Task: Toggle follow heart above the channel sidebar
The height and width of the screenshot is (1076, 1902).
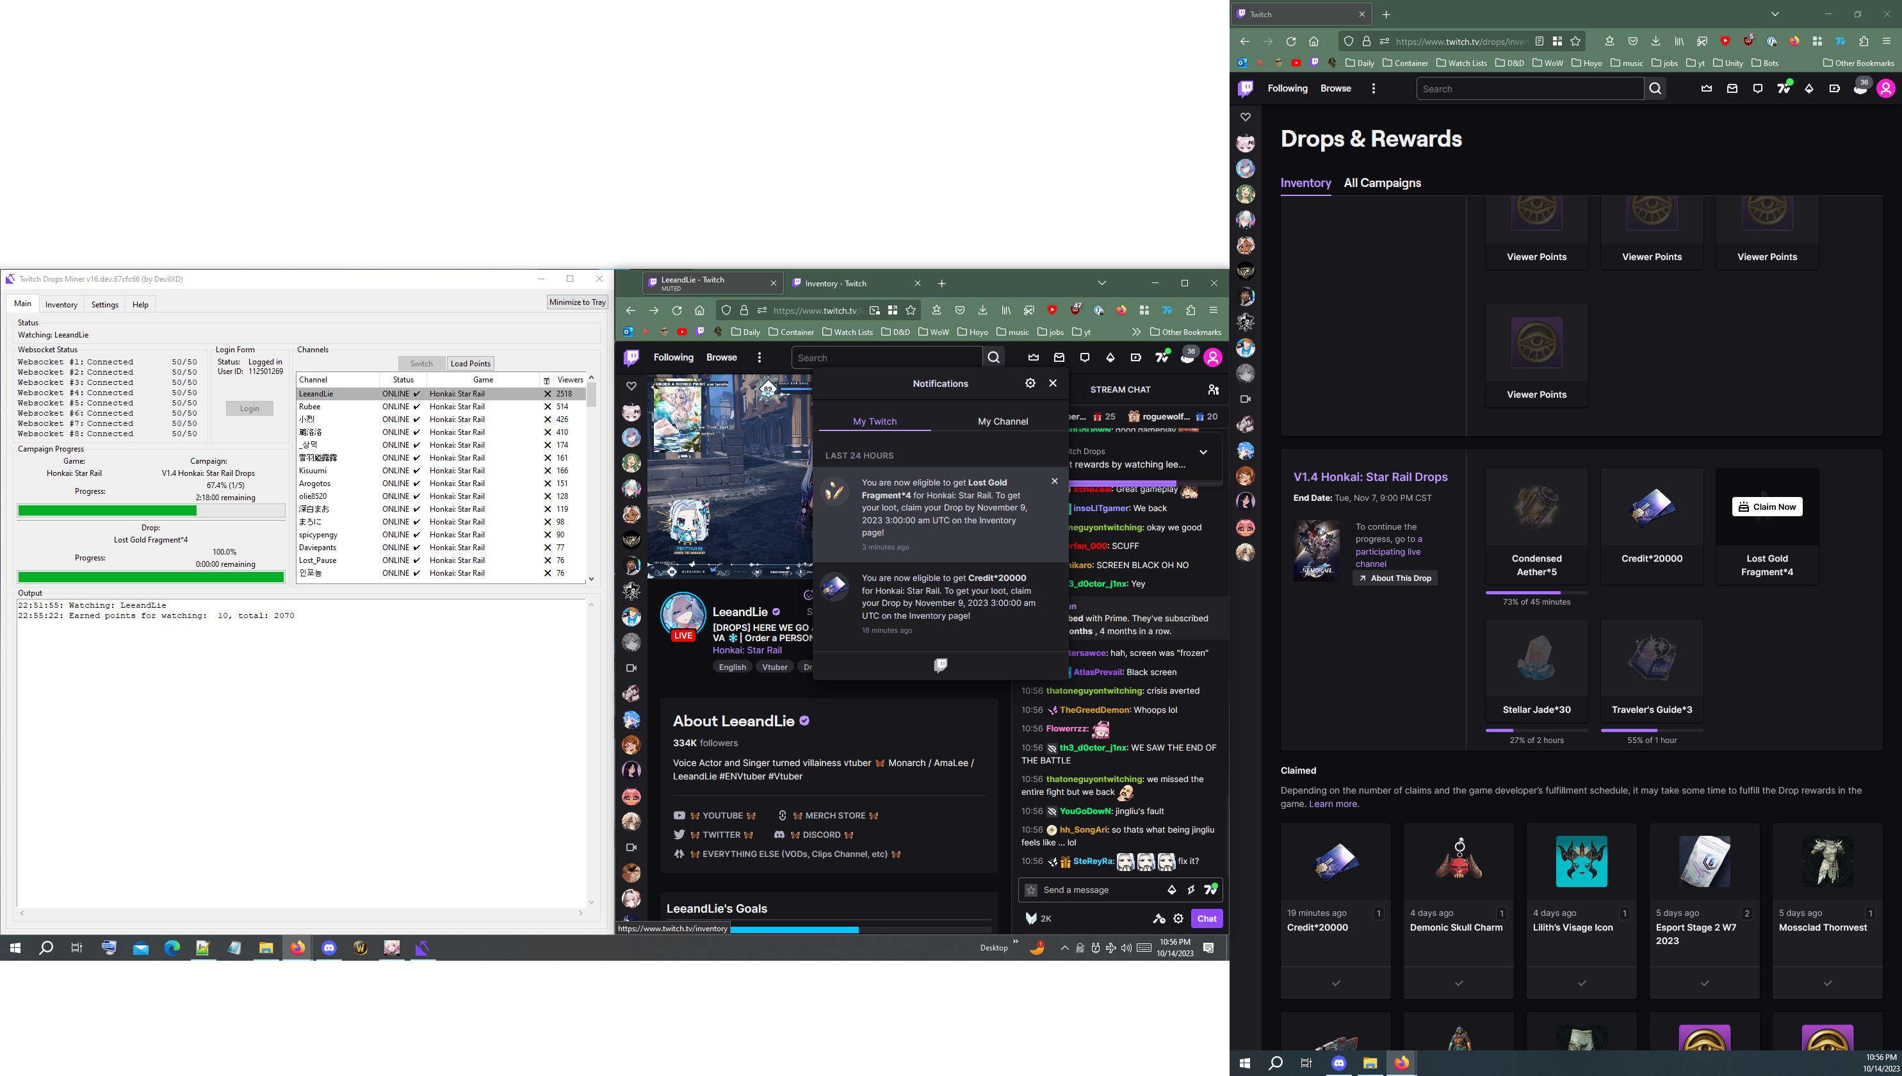Action: (1246, 117)
